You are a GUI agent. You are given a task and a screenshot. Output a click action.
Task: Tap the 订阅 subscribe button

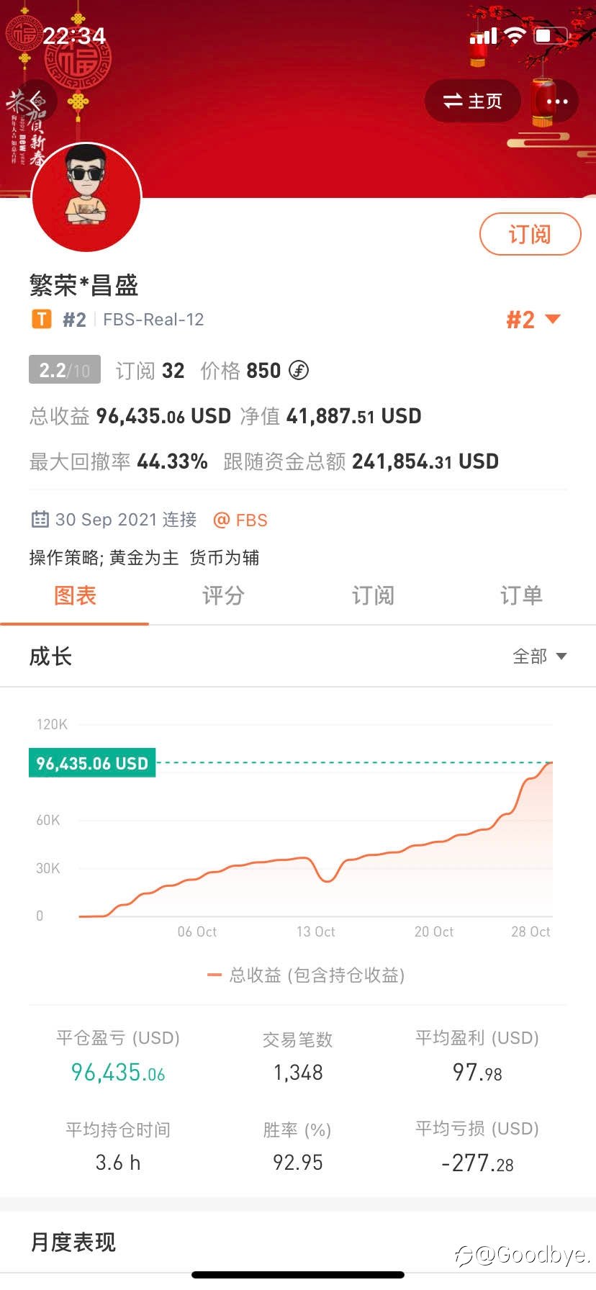pos(530,234)
